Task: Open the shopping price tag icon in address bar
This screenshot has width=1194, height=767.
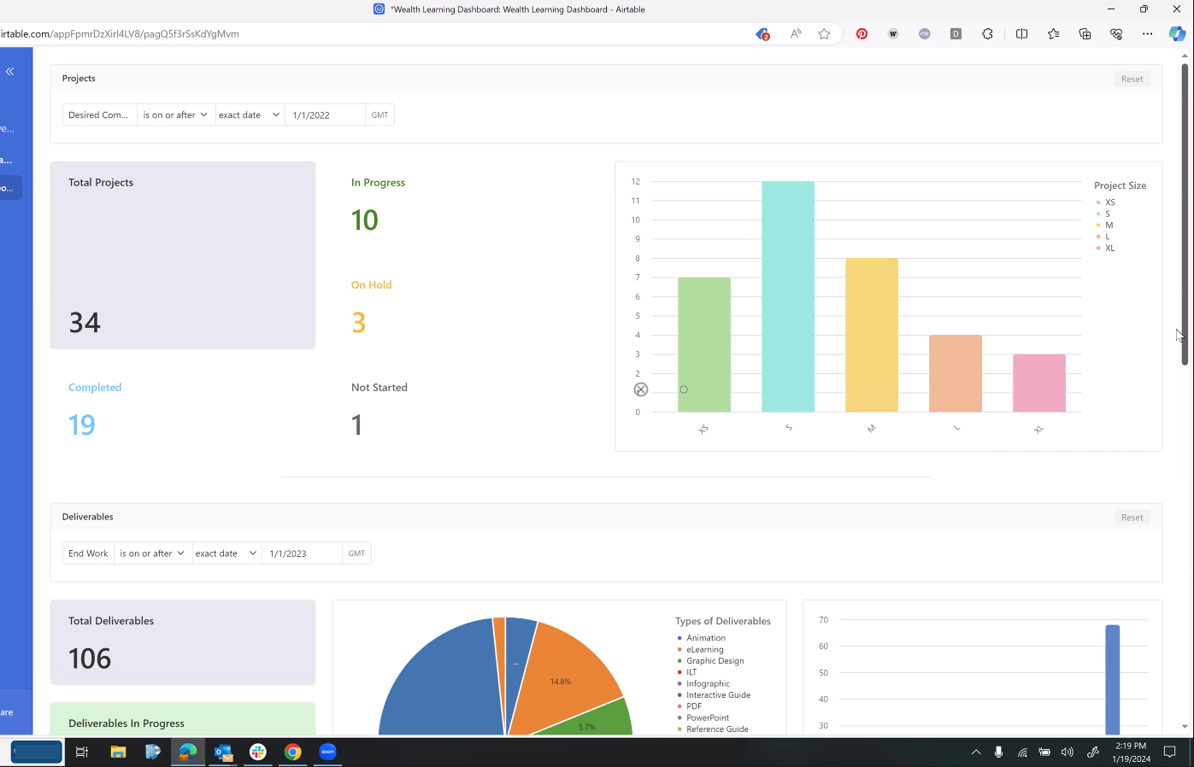Action: 762,34
